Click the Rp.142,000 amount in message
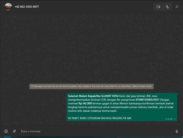The height and width of the screenshot is (138, 183). pyautogui.click(x=85, y=103)
